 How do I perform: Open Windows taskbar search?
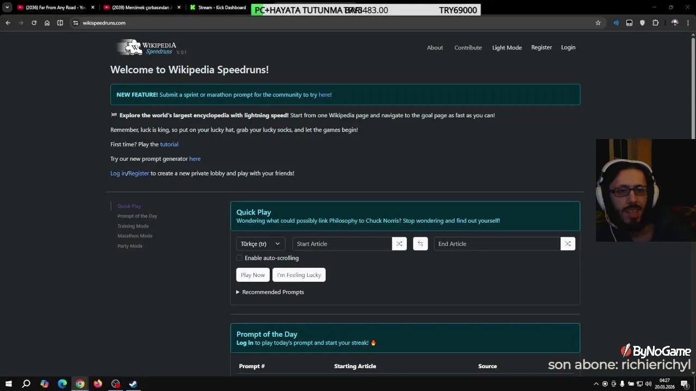(26, 384)
